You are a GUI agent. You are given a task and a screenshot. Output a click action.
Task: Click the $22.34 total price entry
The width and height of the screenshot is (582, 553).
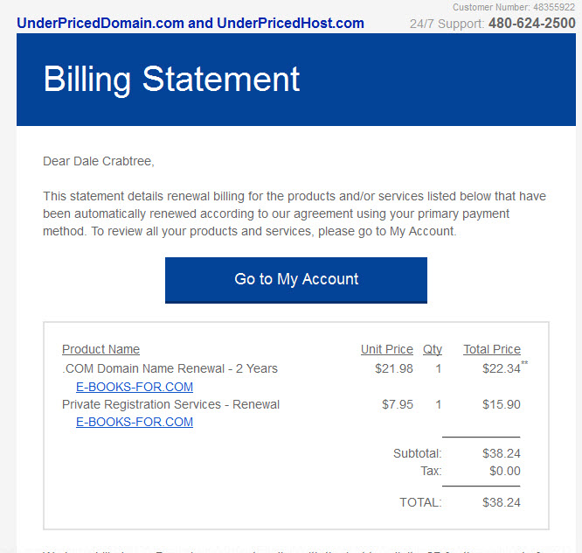tap(502, 368)
